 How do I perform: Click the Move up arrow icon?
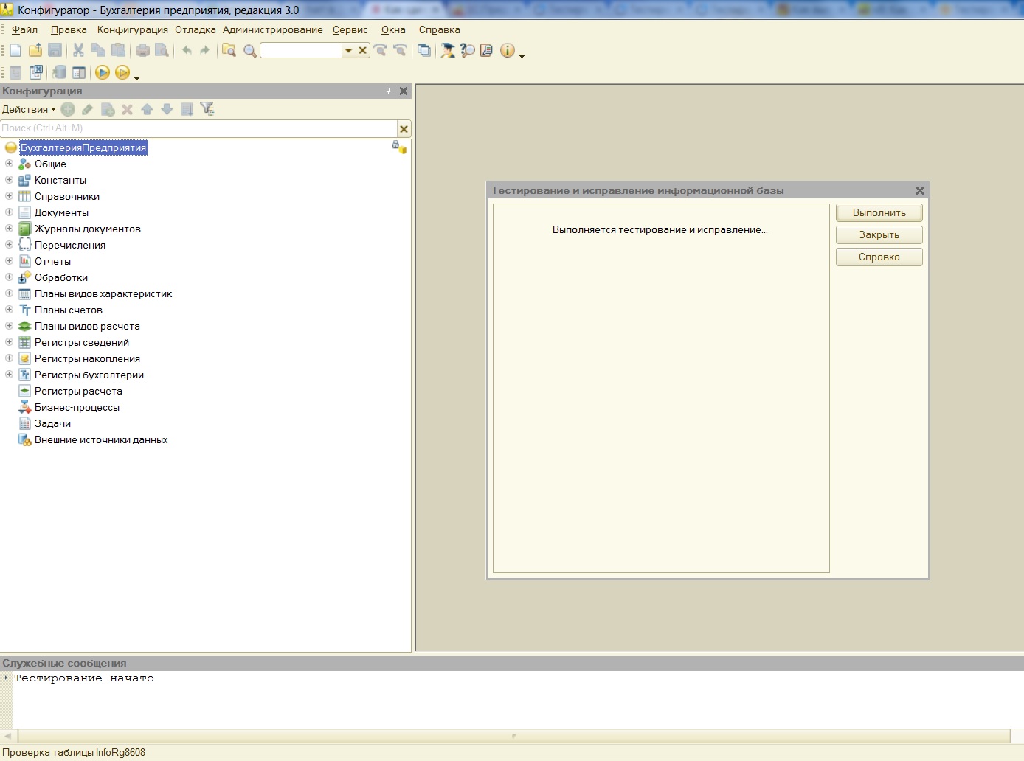coord(147,109)
